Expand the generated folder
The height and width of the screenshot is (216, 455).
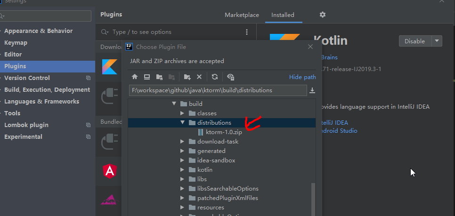[x=182, y=151]
